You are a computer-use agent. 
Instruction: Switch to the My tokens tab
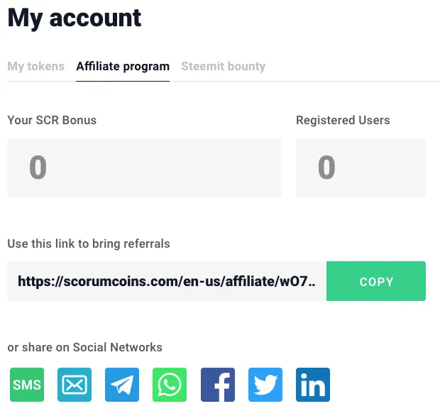(35, 67)
